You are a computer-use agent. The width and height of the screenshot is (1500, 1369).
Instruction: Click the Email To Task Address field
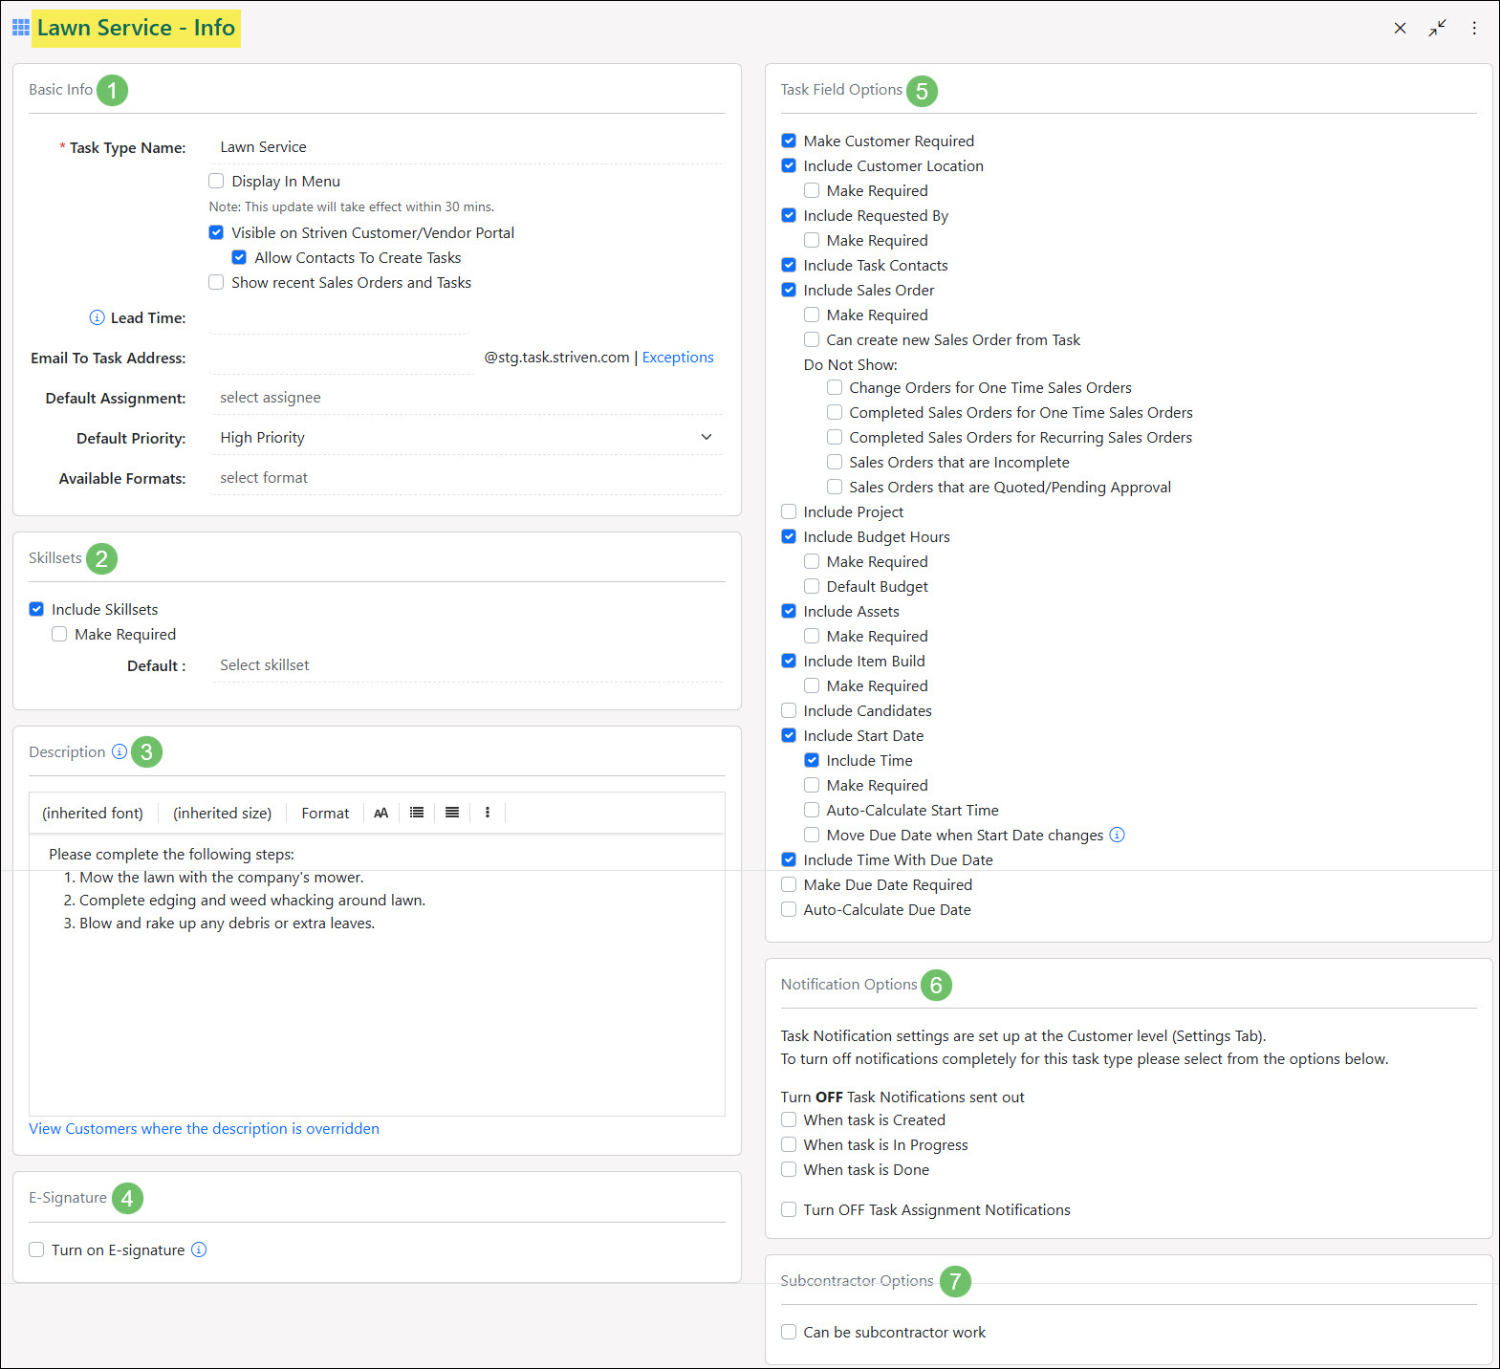pos(341,358)
